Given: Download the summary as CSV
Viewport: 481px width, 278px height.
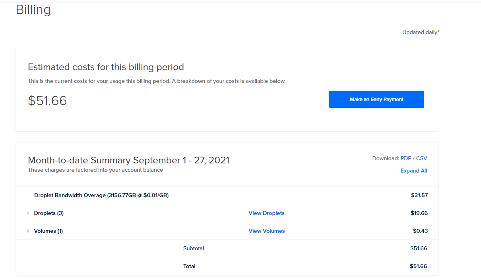Looking at the screenshot, I should pyautogui.click(x=422, y=158).
